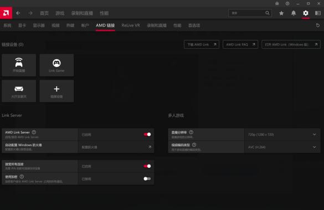The image size is (324, 210).
Task: Switch to the 显示器 settings tab
Action: coord(39,25)
